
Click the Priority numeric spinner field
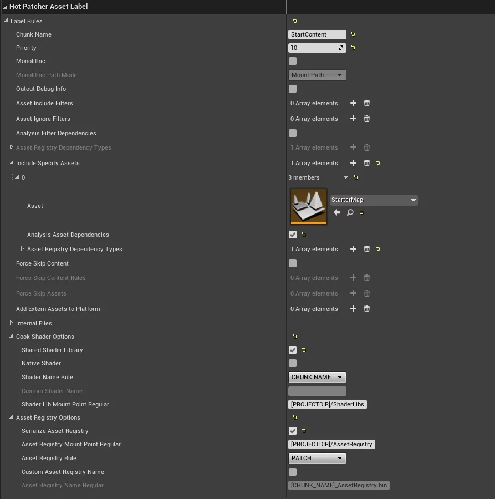click(x=313, y=48)
